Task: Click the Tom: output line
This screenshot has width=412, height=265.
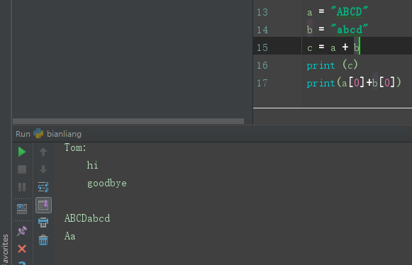Action: (x=75, y=147)
